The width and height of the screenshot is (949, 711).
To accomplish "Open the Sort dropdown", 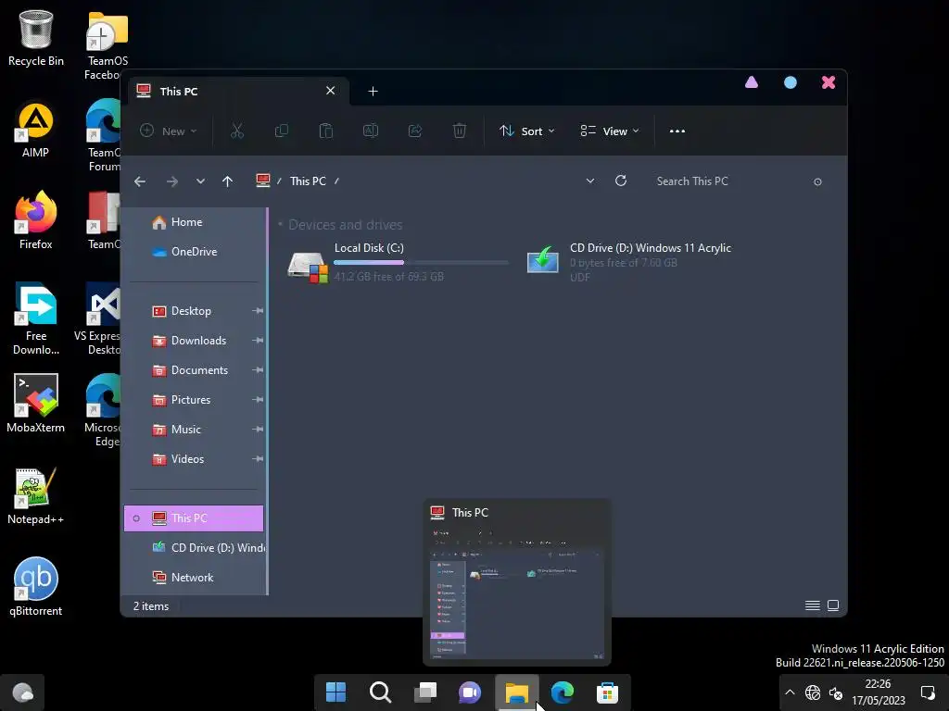I will 526,131.
